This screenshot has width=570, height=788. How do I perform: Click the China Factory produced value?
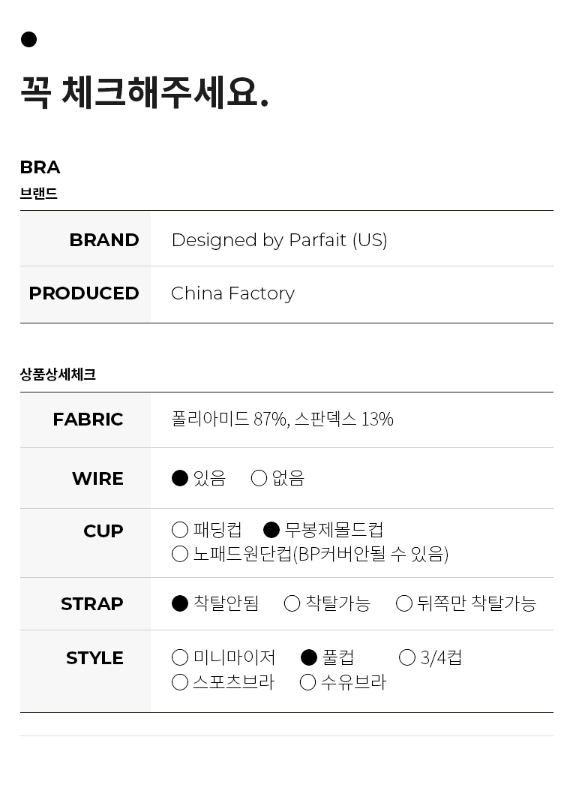[232, 293]
